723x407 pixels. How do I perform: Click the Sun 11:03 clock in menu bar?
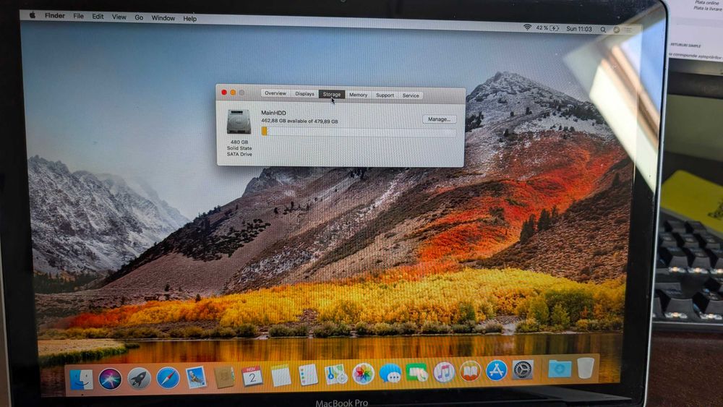pyautogui.click(x=579, y=29)
